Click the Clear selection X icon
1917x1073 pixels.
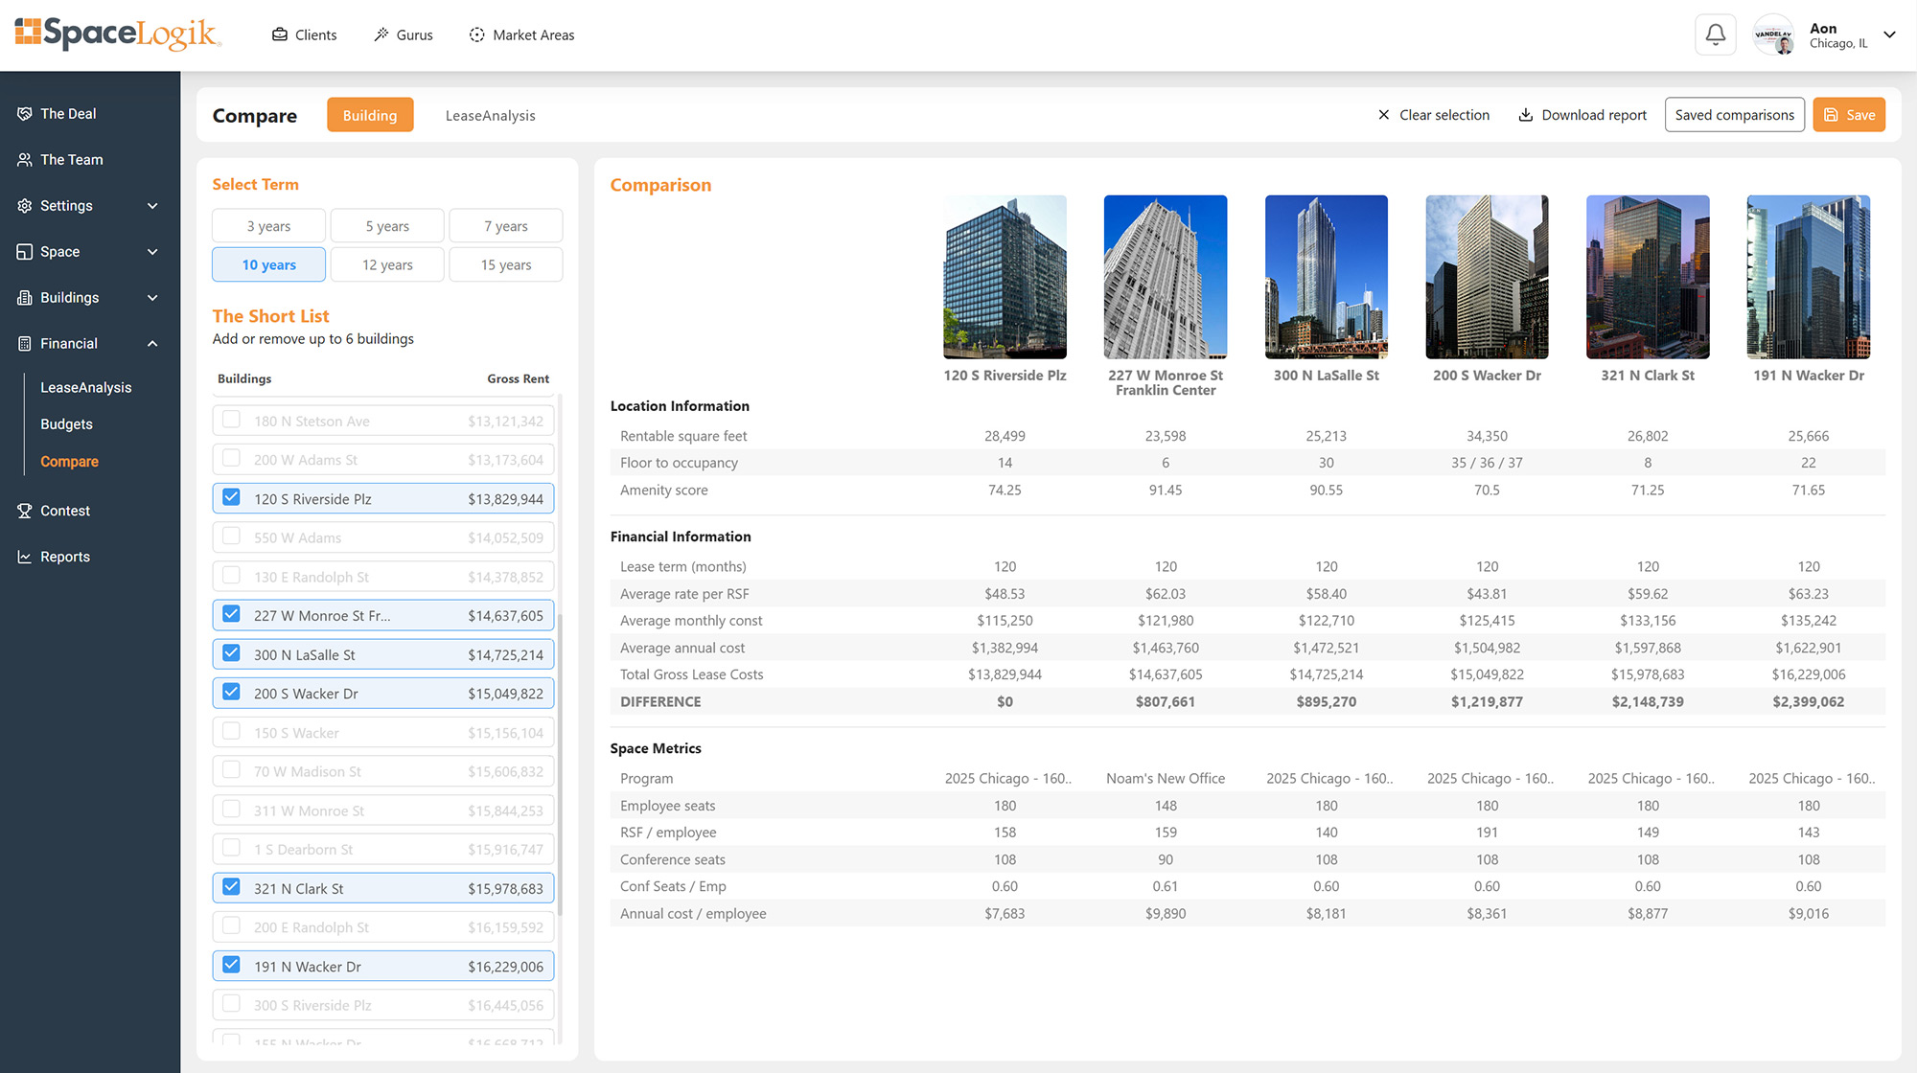[1383, 115]
